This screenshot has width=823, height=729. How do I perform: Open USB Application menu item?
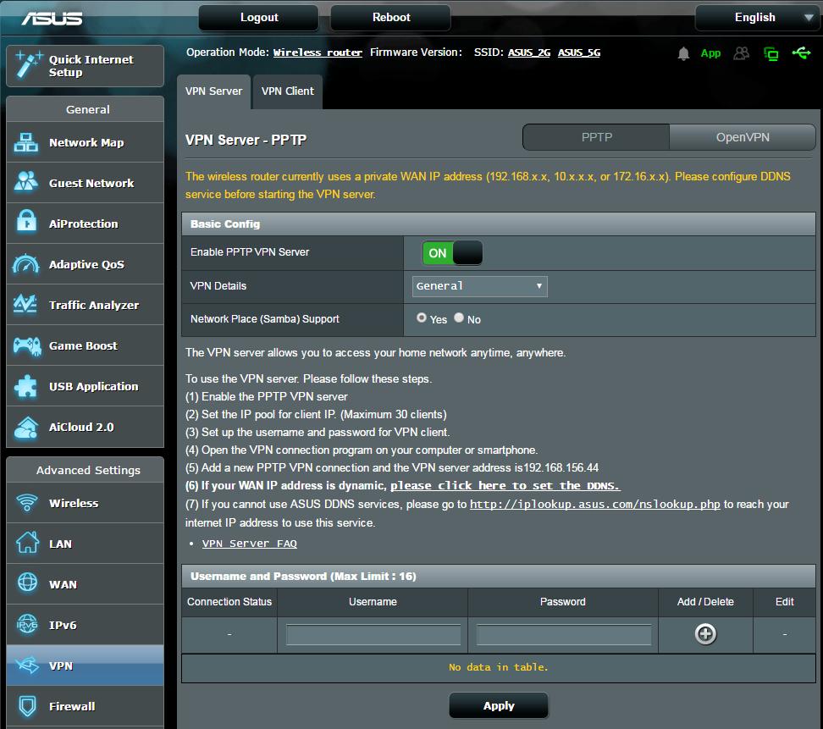click(85, 386)
